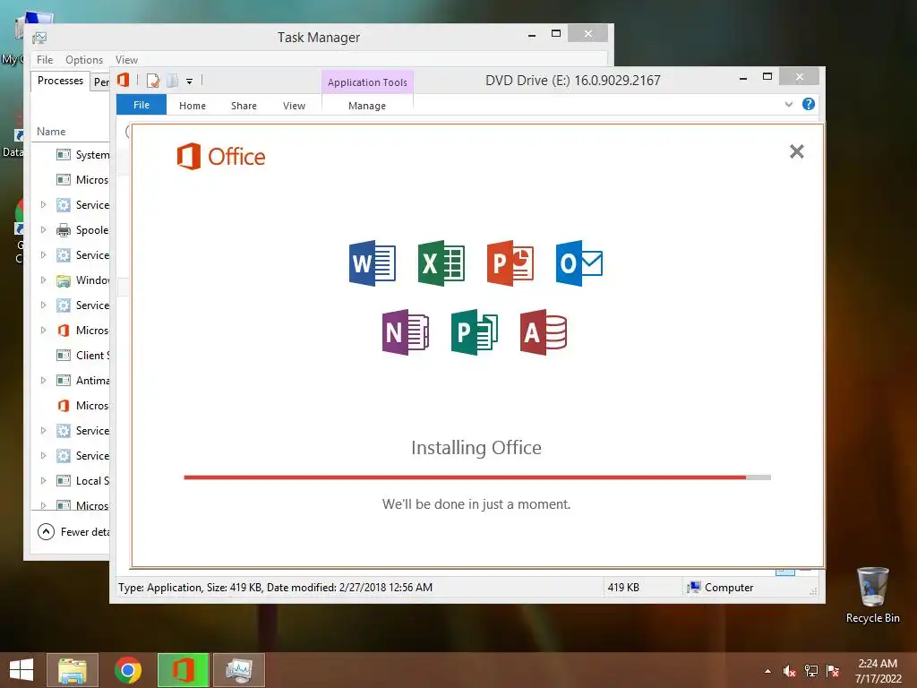The image size is (917, 688).
Task: Click the Name column header in Task Manager
Action: [x=51, y=132]
